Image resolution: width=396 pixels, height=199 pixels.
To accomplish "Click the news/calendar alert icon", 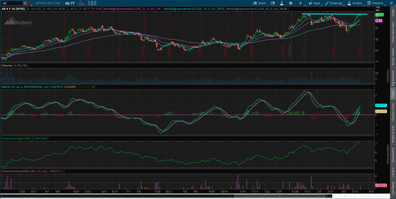I will coord(273,3).
